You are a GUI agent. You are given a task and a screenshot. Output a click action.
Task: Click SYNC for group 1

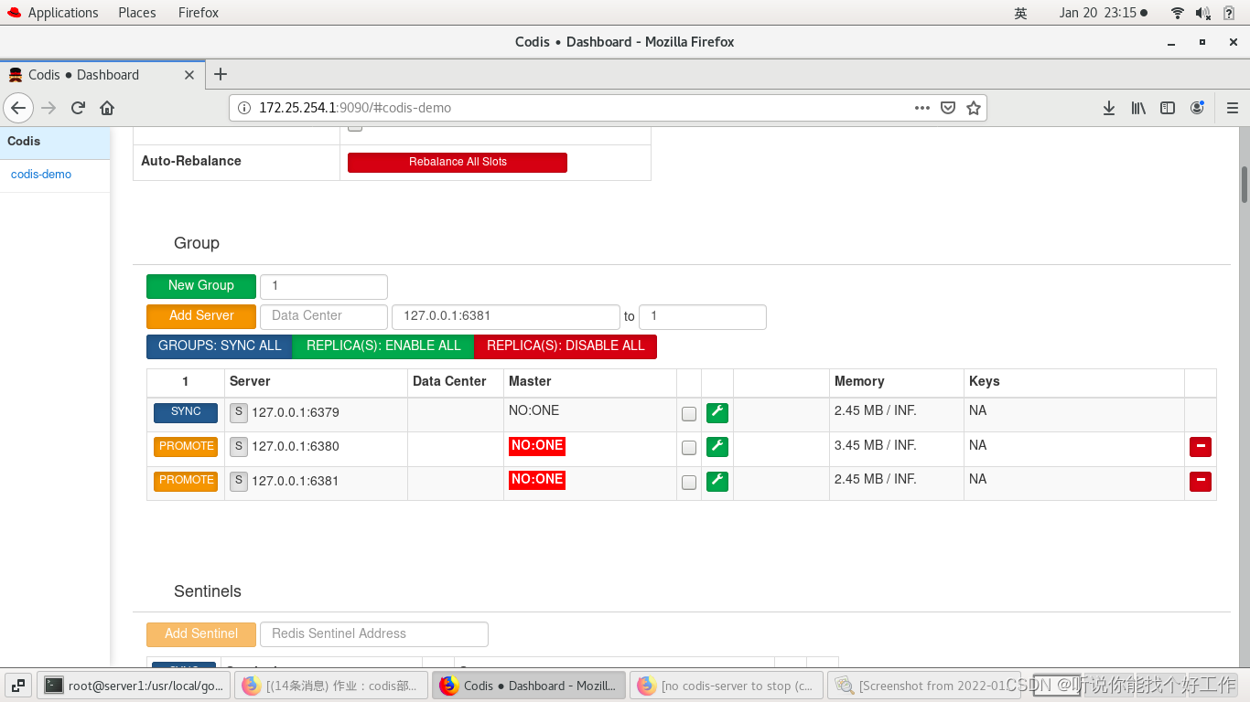pyautogui.click(x=186, y=412)
